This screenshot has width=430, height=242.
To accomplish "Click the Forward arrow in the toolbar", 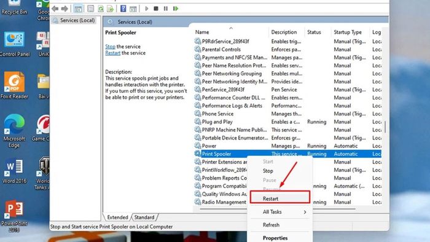I will pos(64,9).
